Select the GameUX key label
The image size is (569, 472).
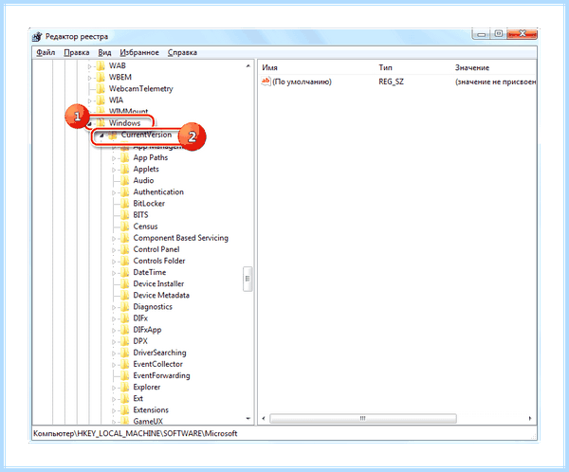[148, 421]
